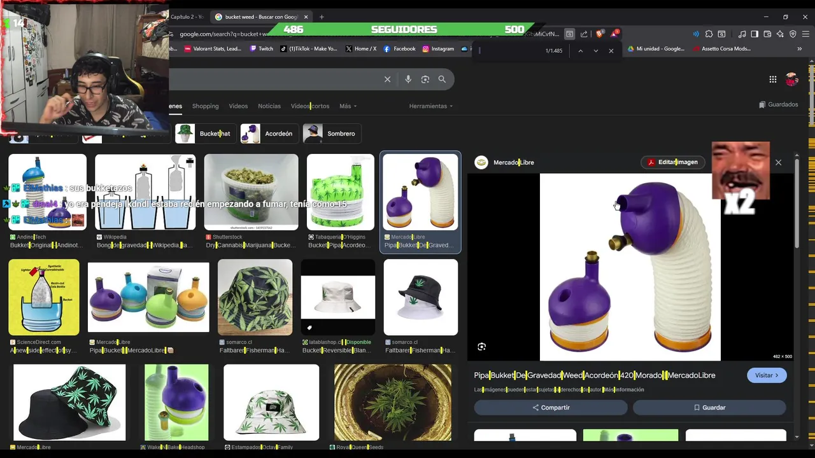This screenshot has height=458, width=815.
Task: Go to previous find-in-page match
Action: 580,50
